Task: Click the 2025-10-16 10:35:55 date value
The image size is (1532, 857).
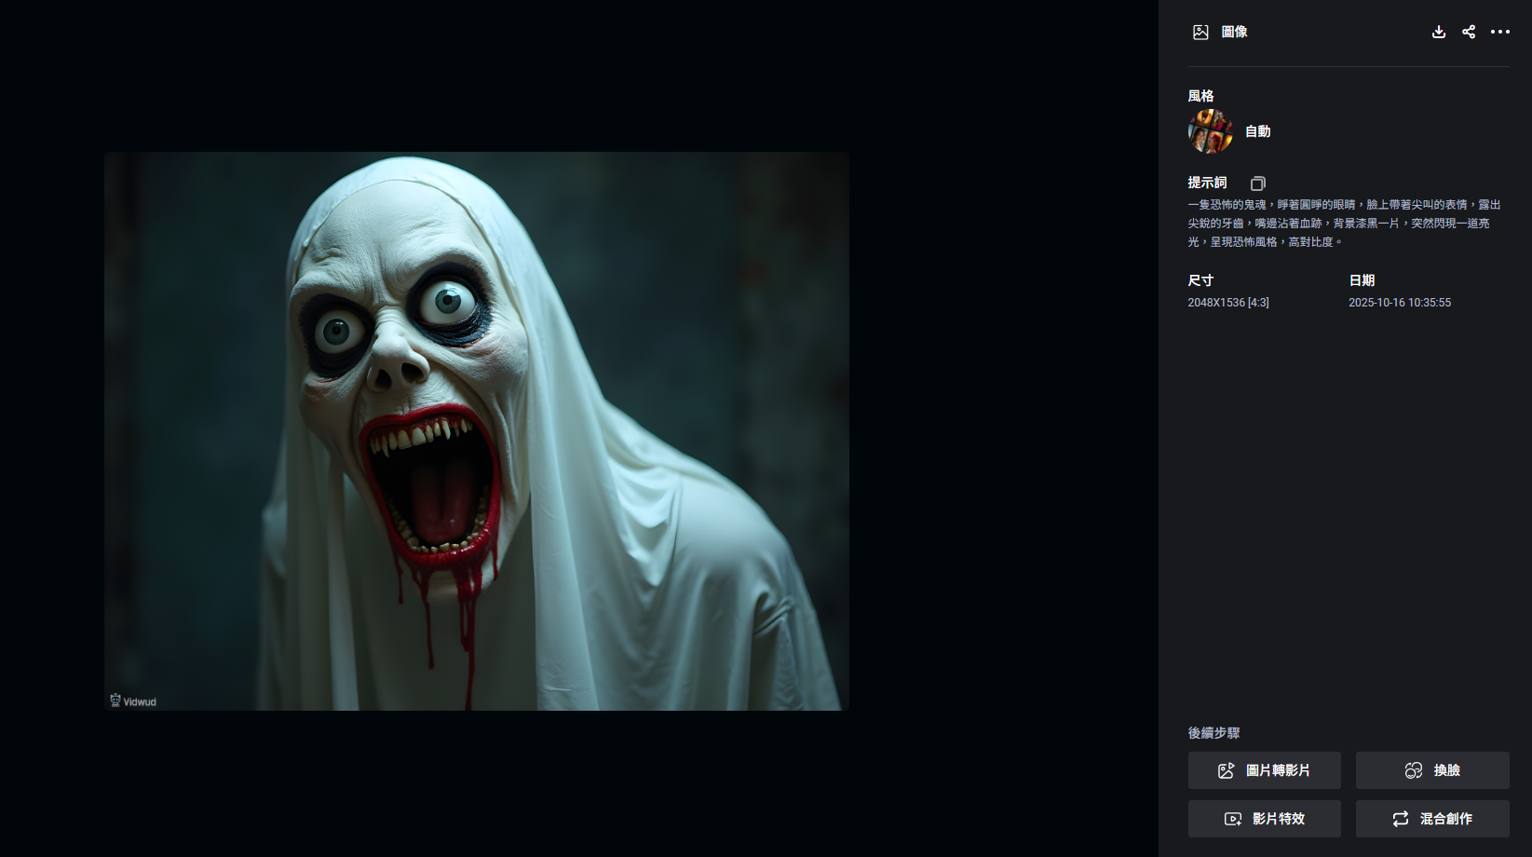Action: point(1399,303)
